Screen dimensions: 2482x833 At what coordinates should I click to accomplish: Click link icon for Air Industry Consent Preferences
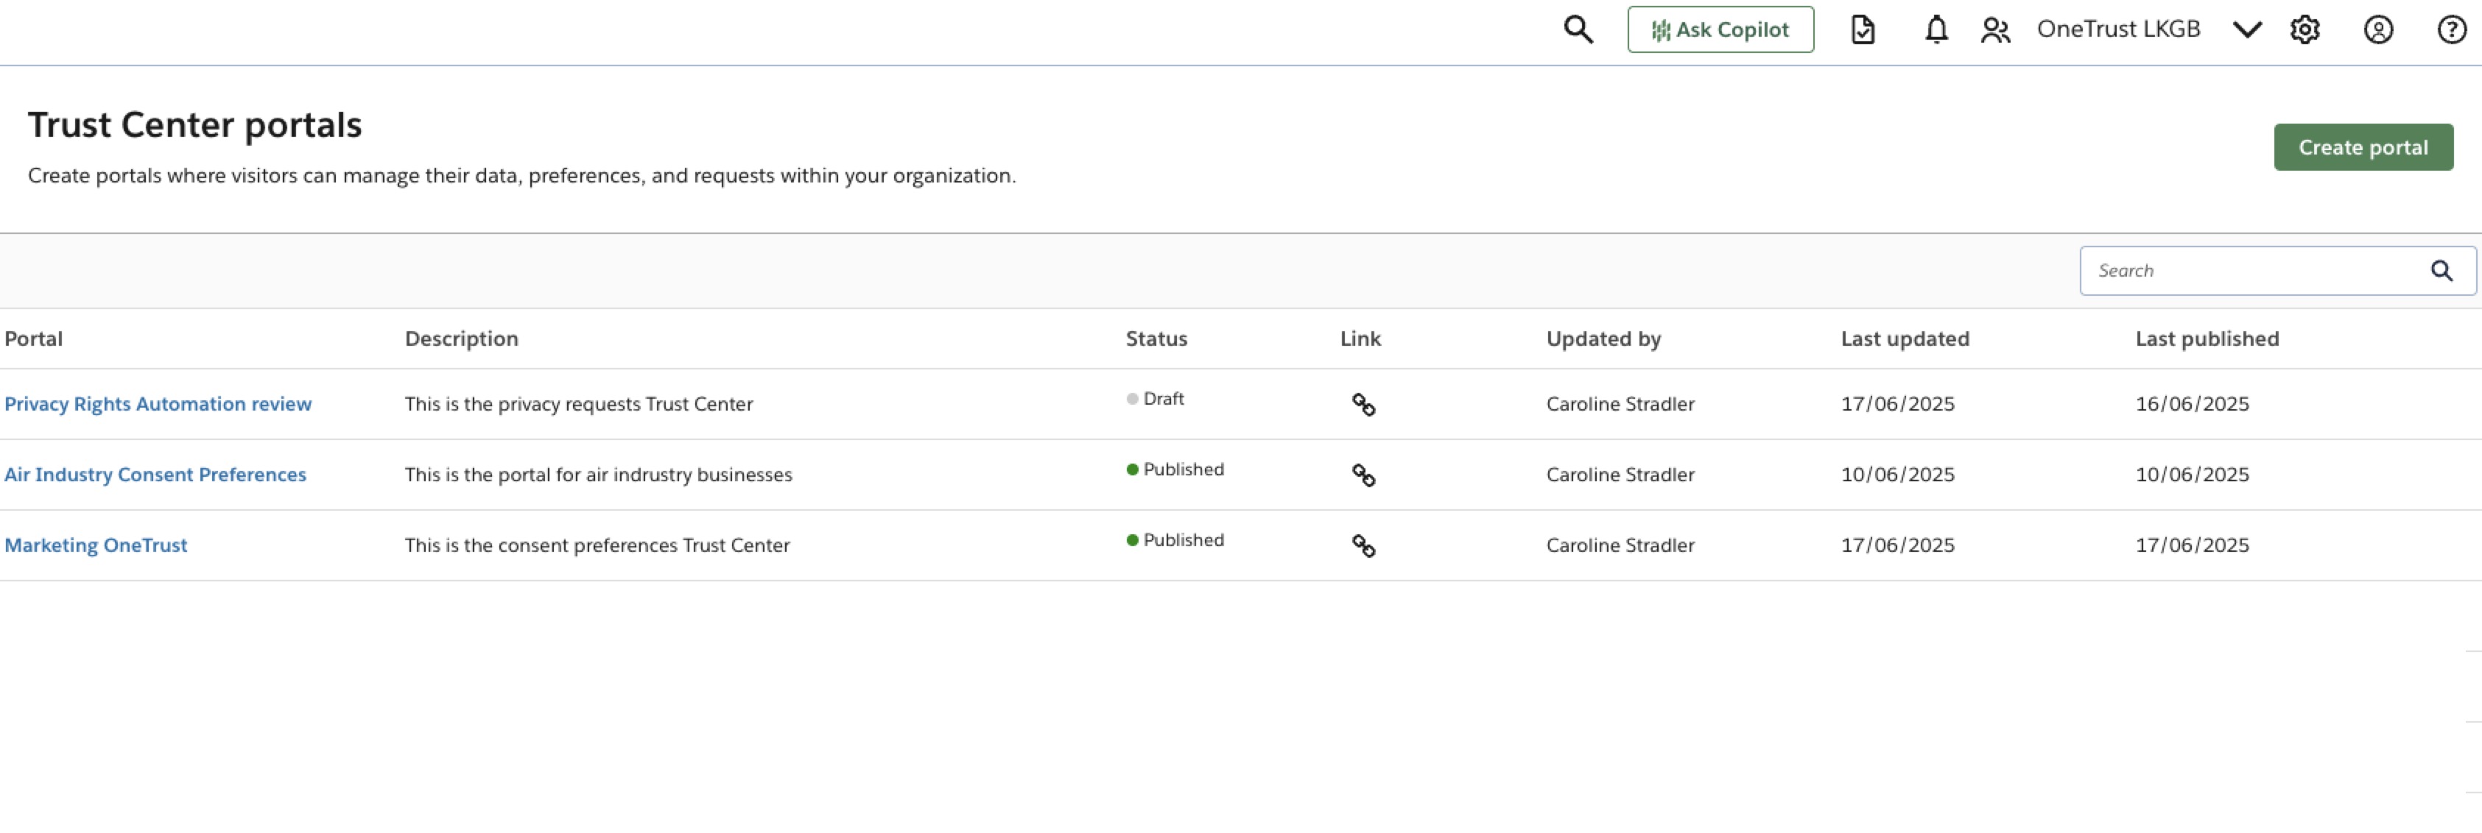[1363, 475]
